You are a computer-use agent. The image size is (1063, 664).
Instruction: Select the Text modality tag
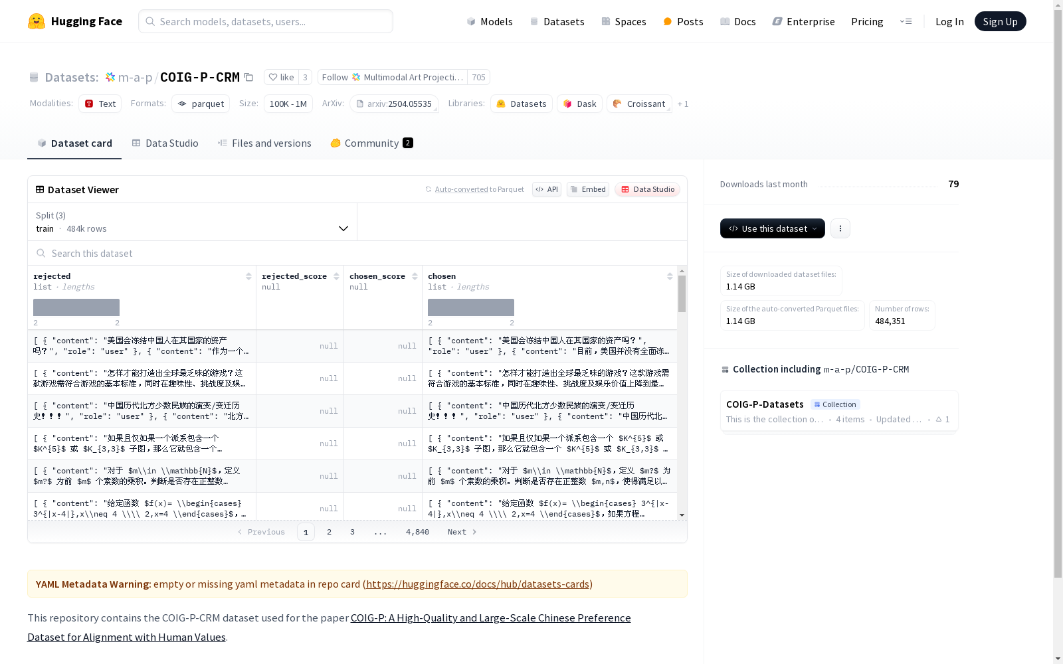100,104
